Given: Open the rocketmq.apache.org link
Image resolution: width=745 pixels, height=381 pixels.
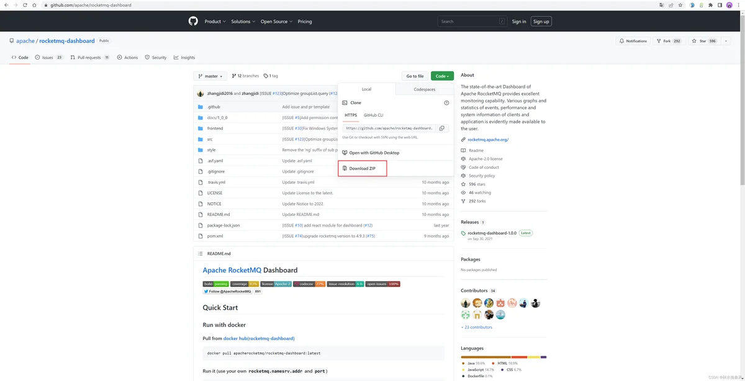Looking at the screenshot, I should pyautogui.click(x=488, y=140).
